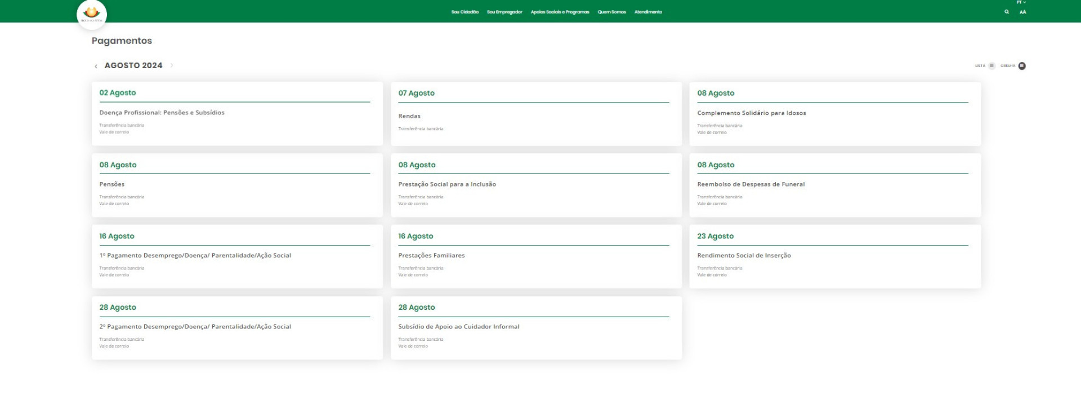Open Prestação Social para a Inclusão card

tap(536, 185)
